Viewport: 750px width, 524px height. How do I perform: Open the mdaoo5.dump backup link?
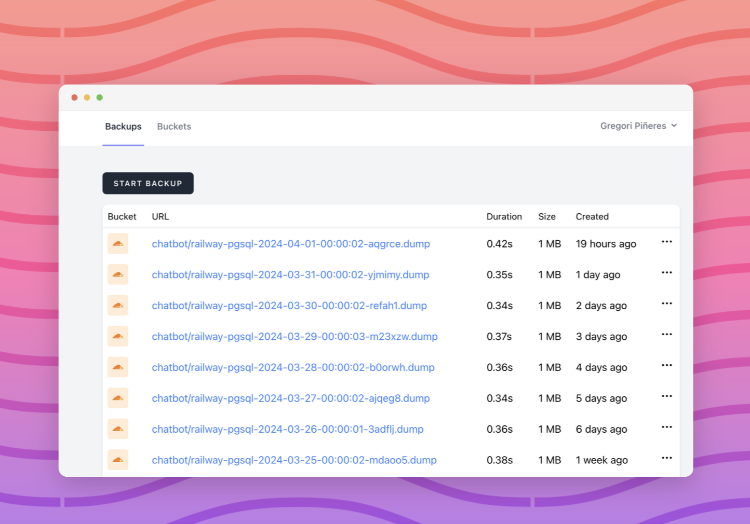click(x=294, y=460)
